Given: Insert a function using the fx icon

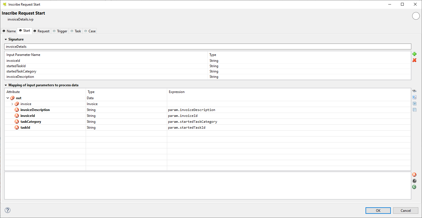Looking at the screenshot, I should point(414,181).
